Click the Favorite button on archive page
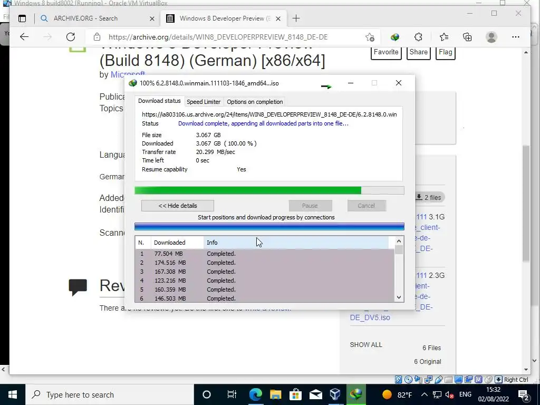 386,52
